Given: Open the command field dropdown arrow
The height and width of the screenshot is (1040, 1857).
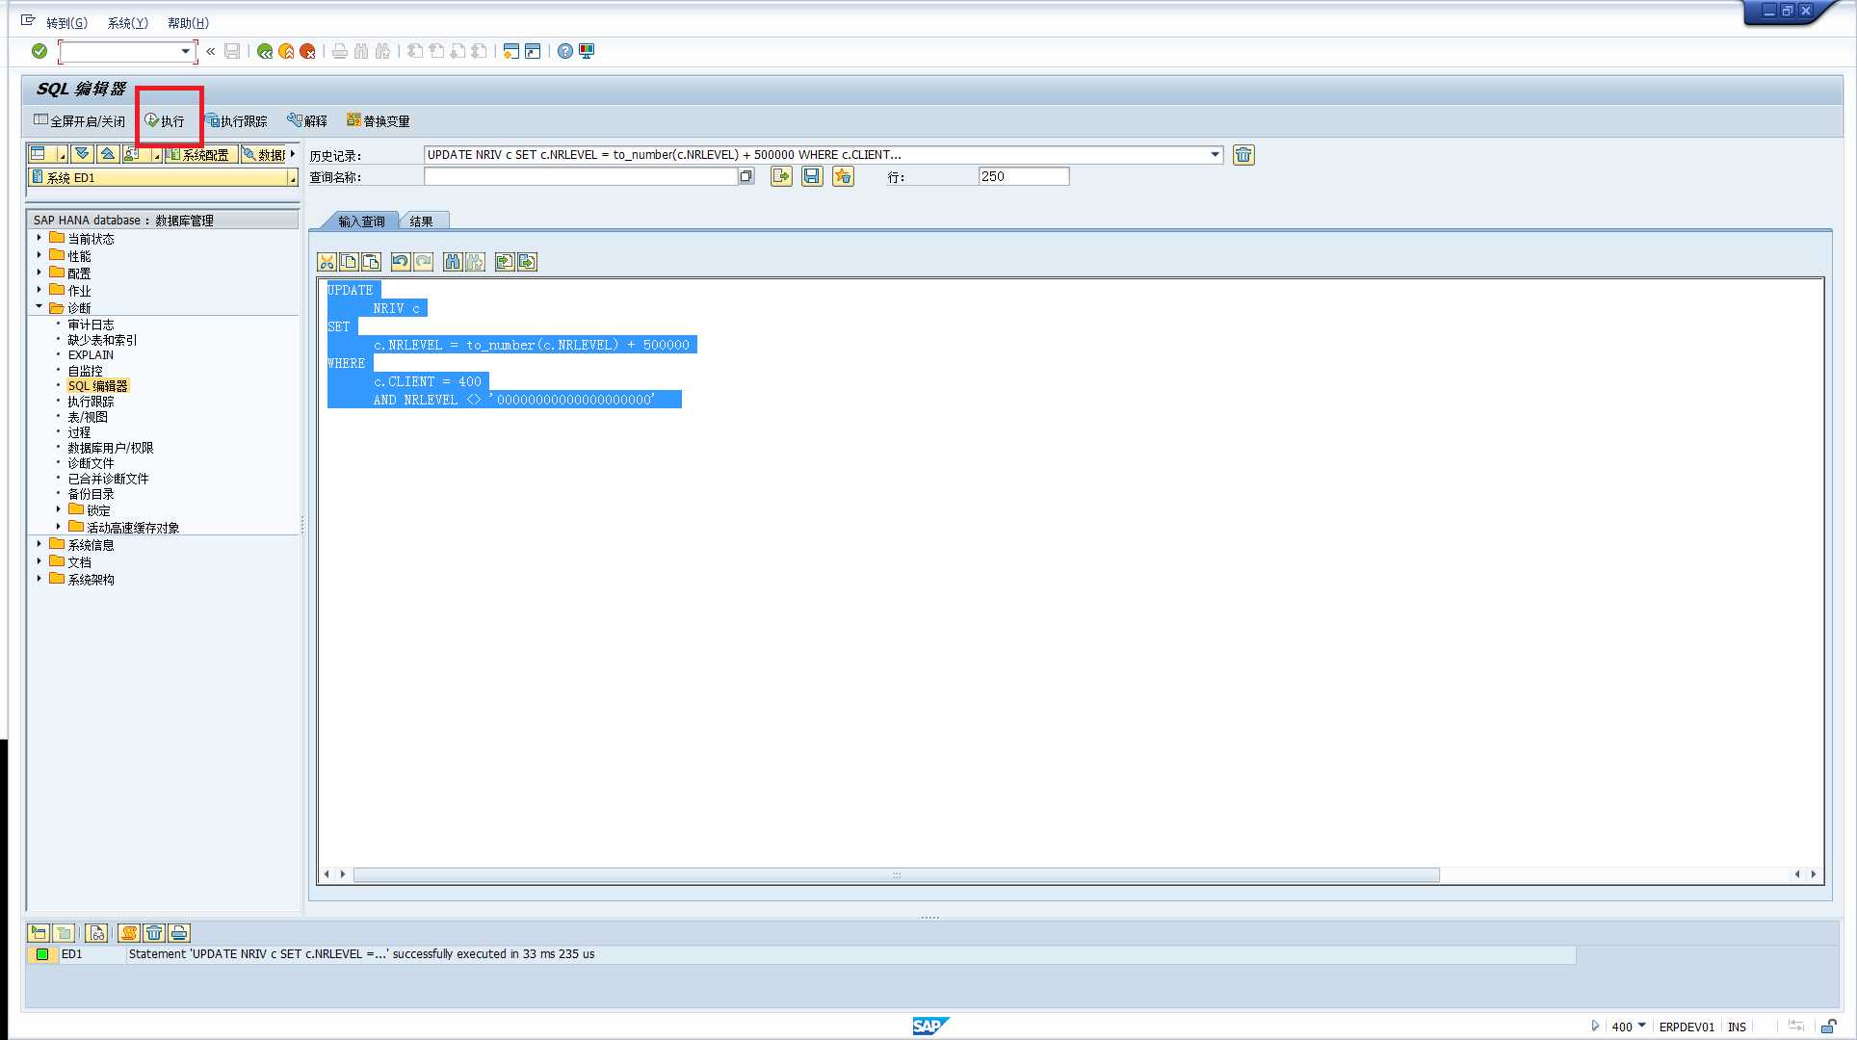Looking at the screenshot, I should tap(185, 51).
